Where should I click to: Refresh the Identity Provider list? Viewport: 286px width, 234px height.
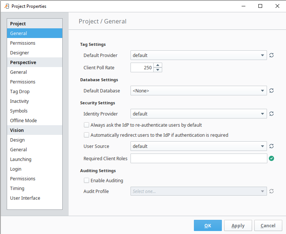(271, 114)
